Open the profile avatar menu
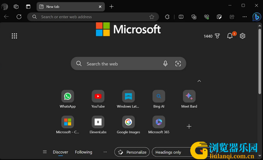Viewport: 263px width, 160px height. tap(5, 7)
